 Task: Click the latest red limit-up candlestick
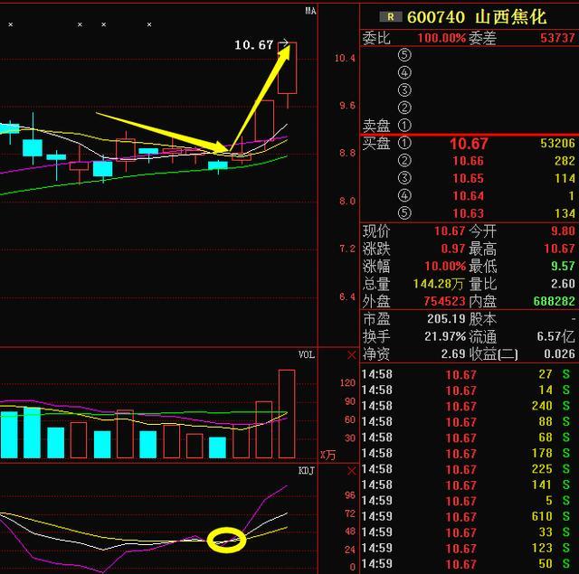pos(288,68)
